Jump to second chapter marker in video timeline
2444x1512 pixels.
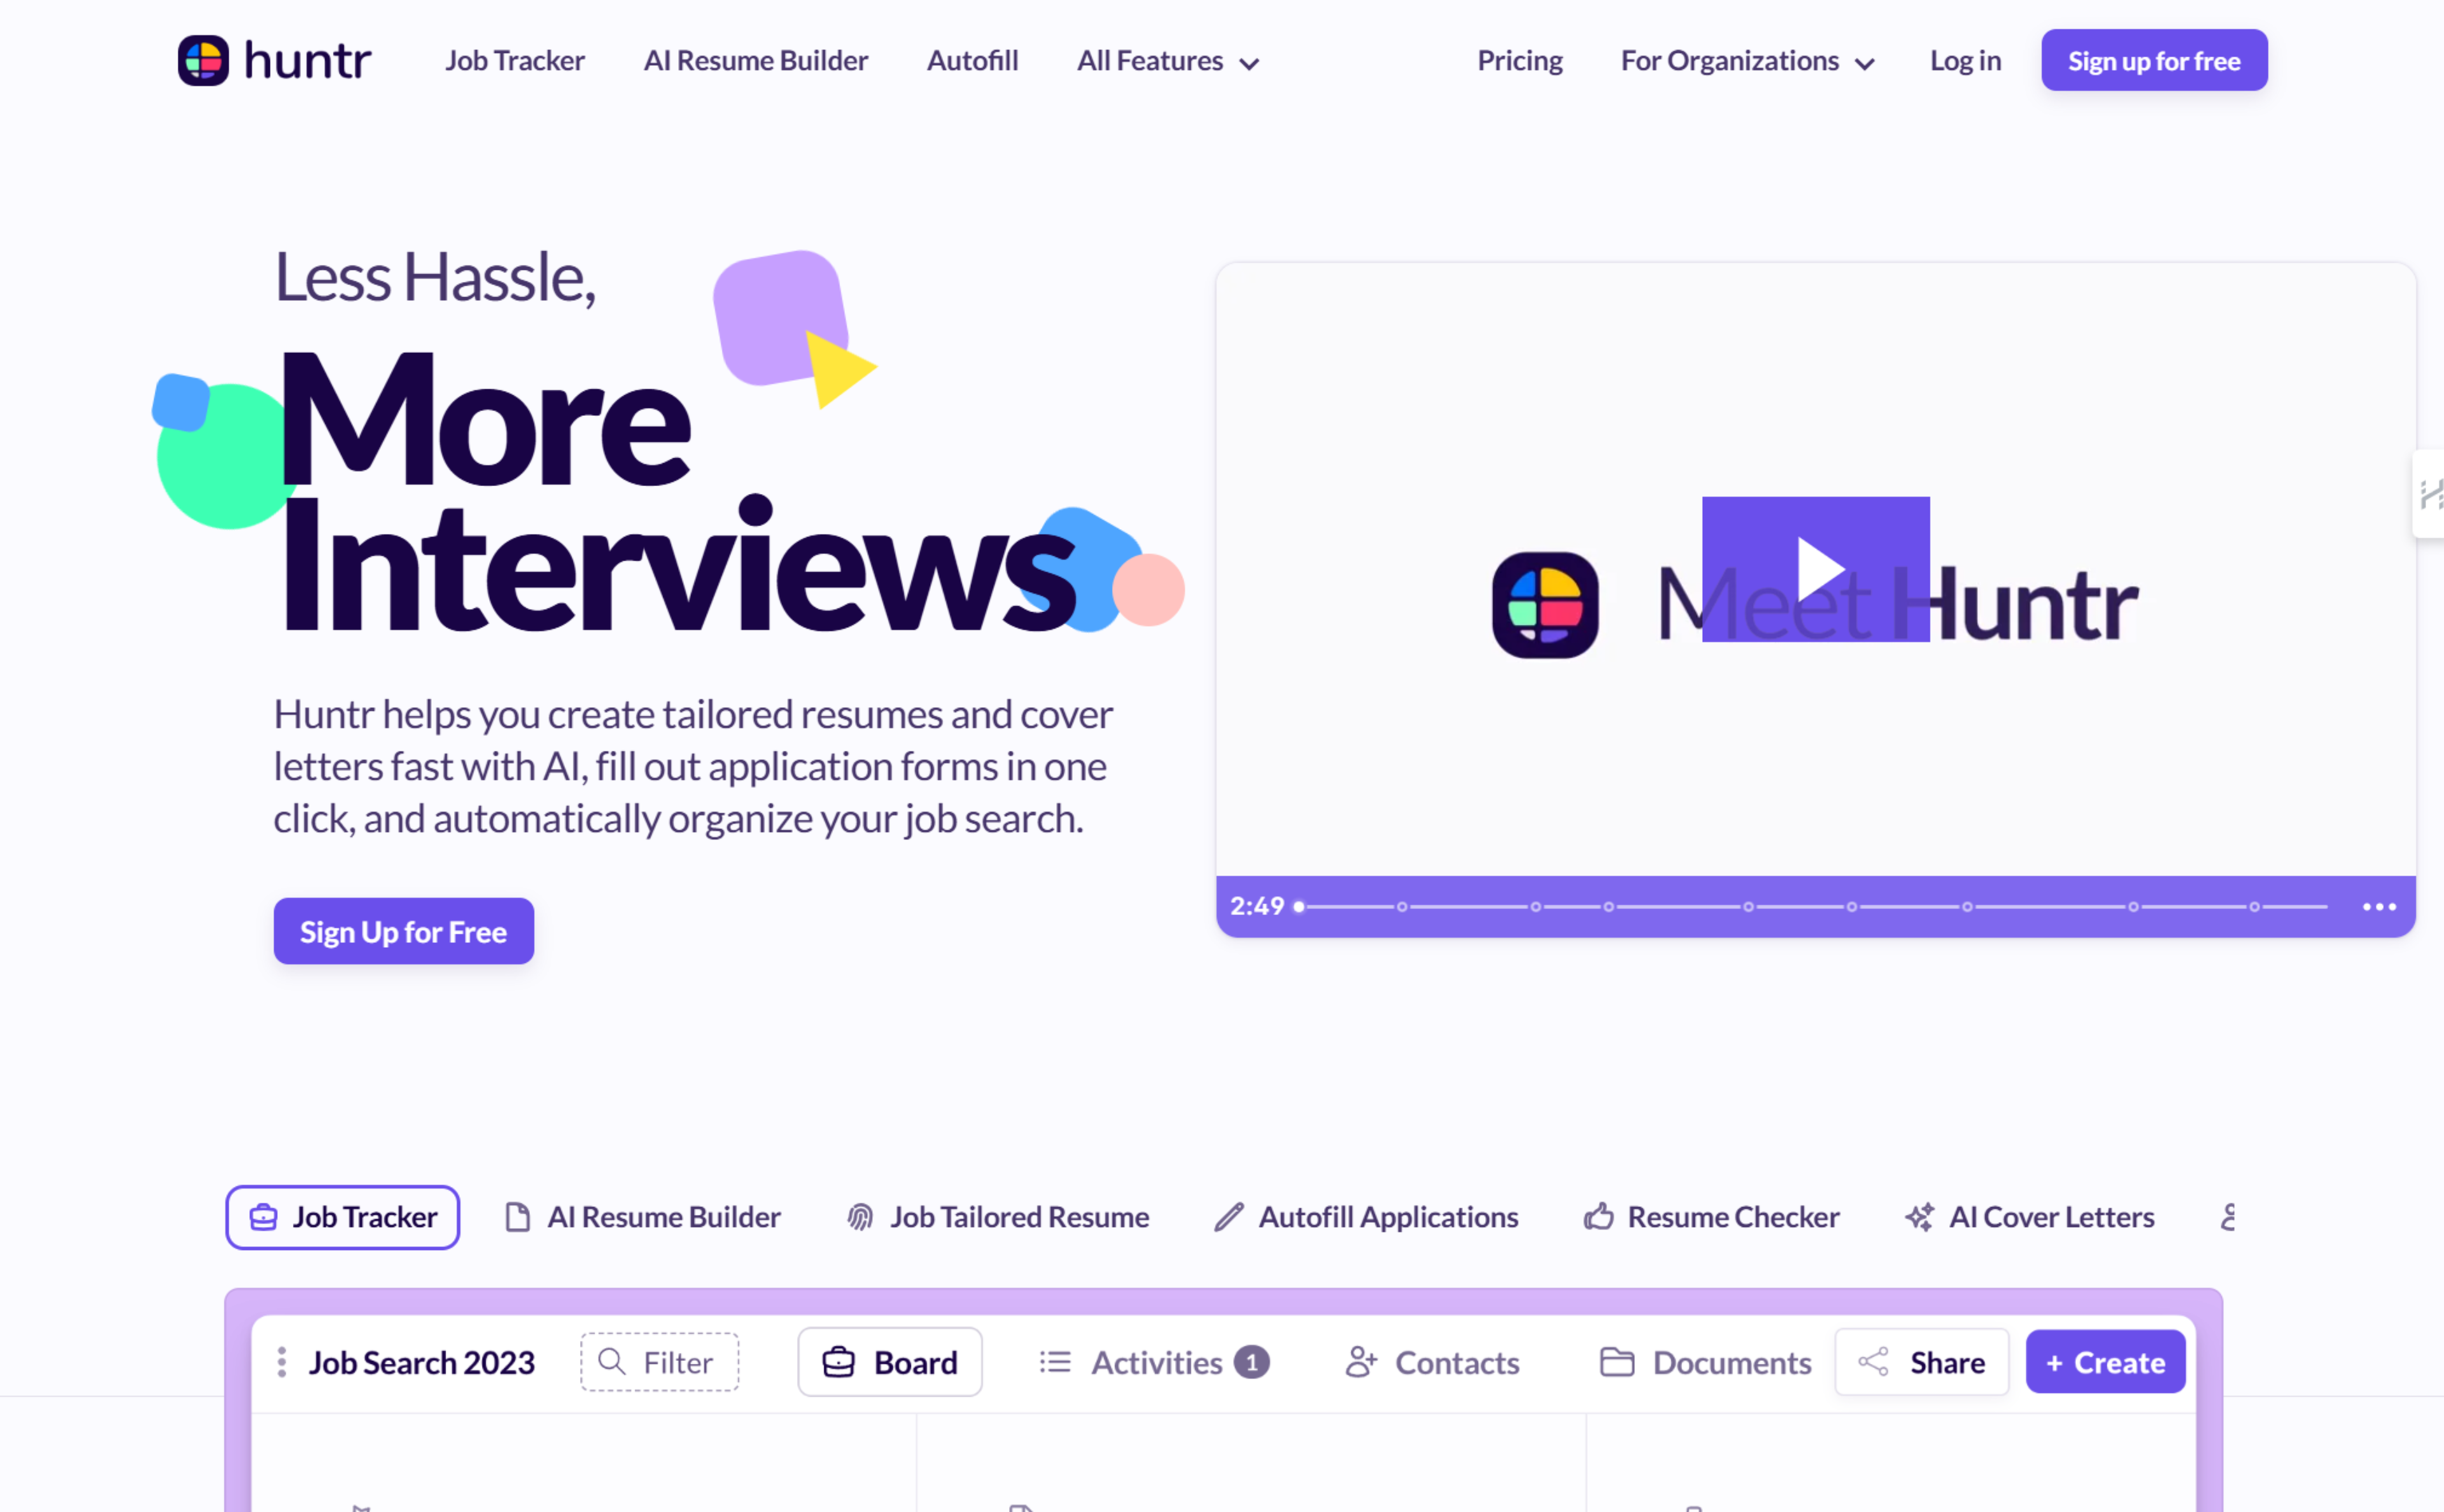[x=1536, y=907]
